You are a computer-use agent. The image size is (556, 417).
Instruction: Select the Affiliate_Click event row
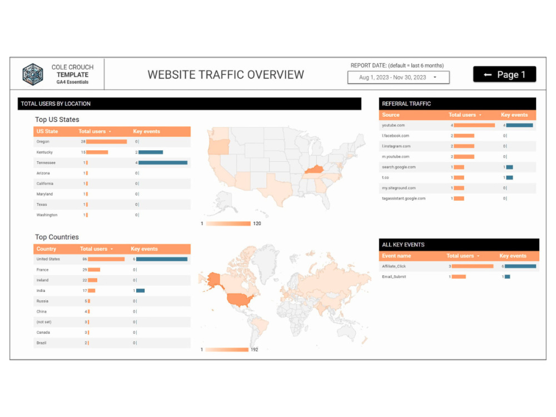pos(459,266)
